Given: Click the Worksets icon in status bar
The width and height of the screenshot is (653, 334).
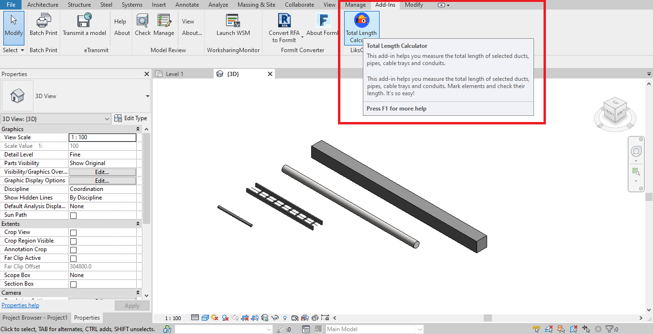Looking at the screenshot, I should [x=167, y=329].
